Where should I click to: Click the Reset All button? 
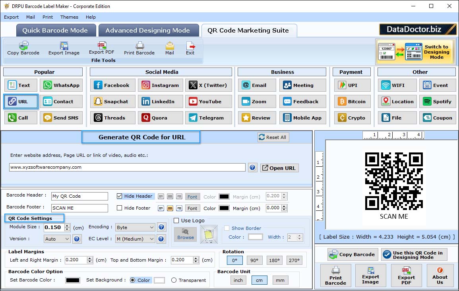(x=273, y=137)
